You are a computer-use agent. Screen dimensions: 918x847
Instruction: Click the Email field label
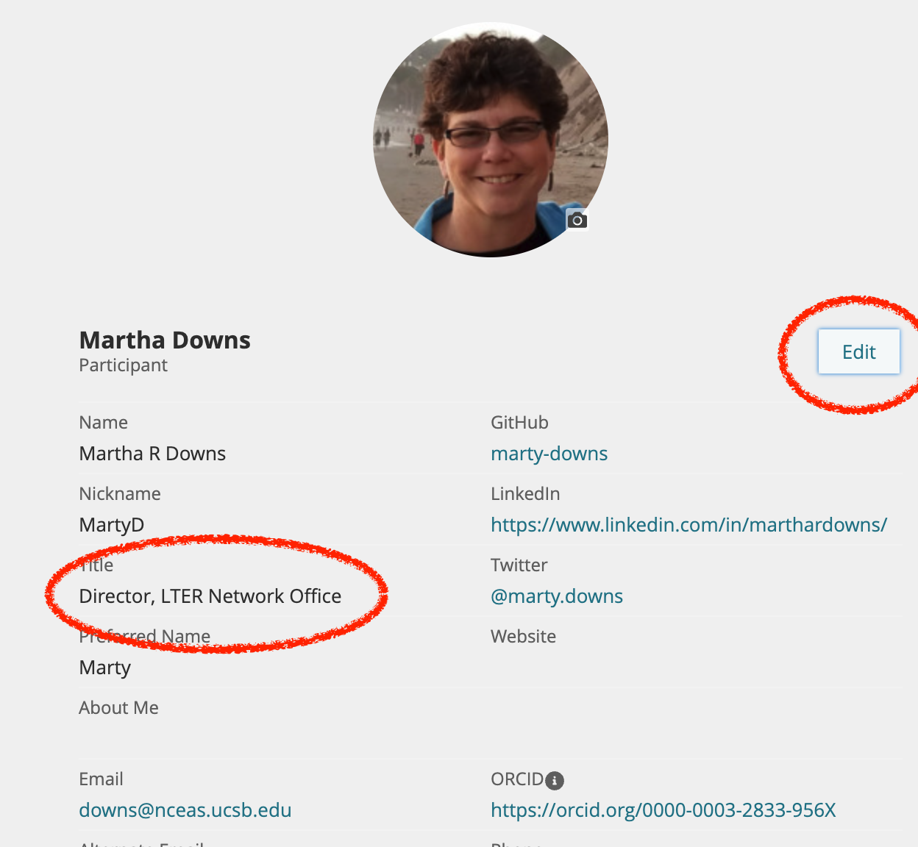(102, 779)
